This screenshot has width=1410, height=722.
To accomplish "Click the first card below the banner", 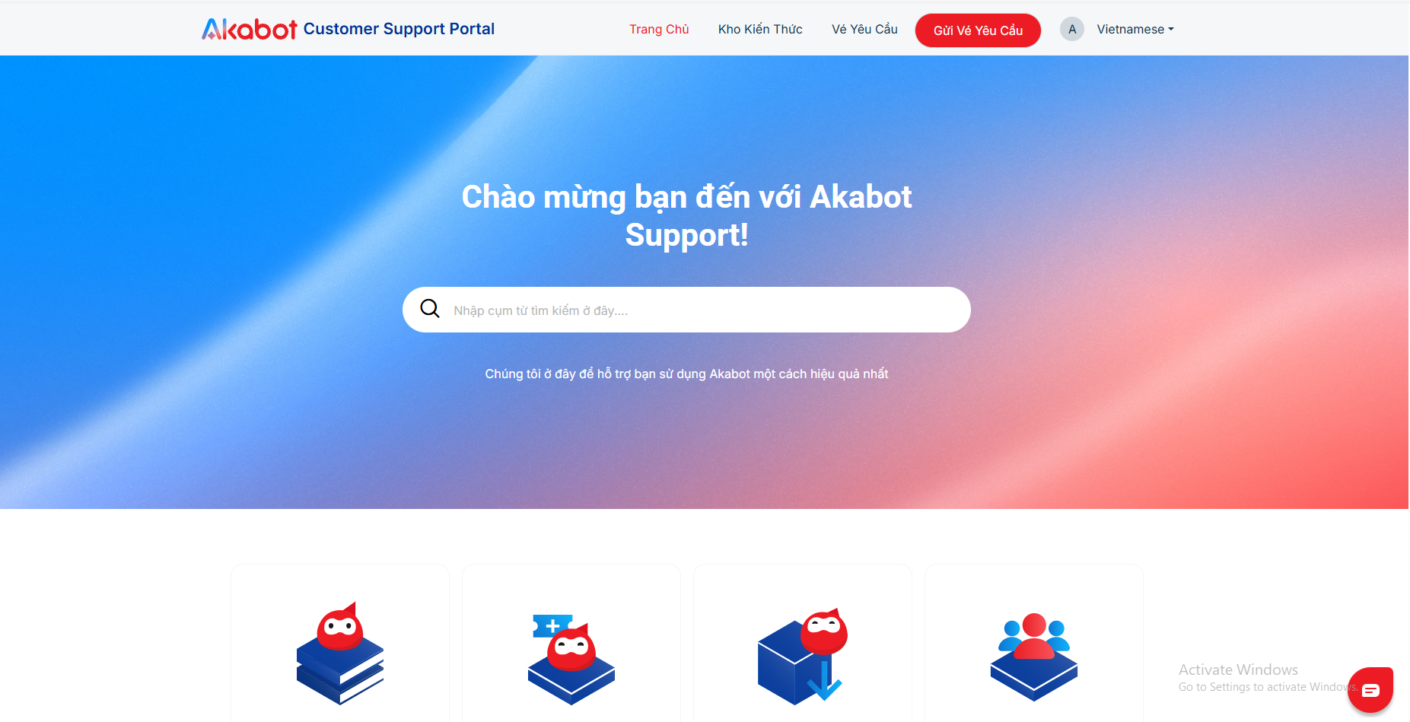I will click(340, 643).
